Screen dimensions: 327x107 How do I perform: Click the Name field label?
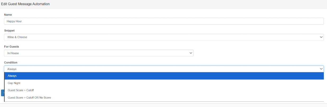8,15
